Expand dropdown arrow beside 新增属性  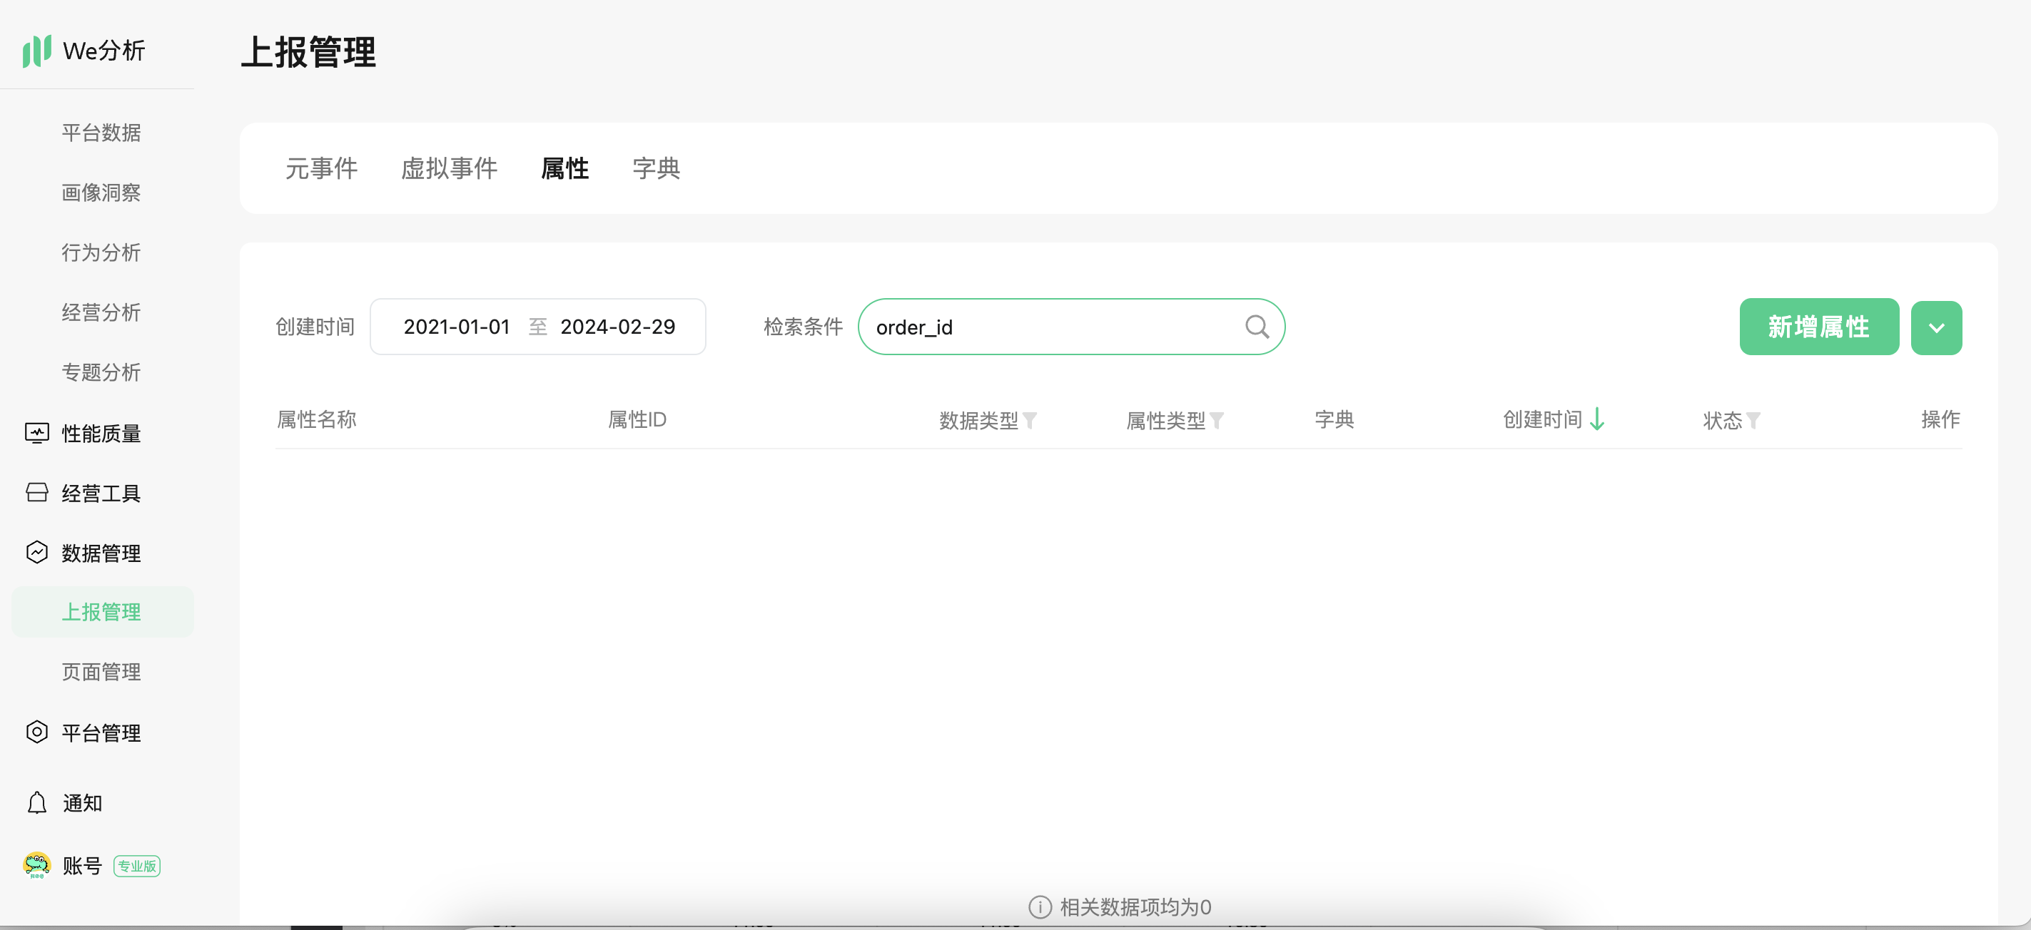tap(1935, 328)
